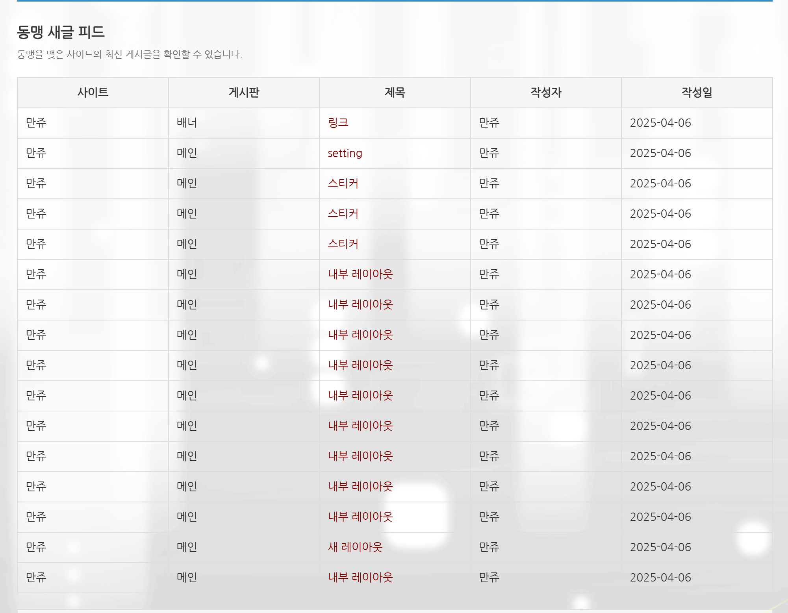Open the 링크 post link

(338, 123)
